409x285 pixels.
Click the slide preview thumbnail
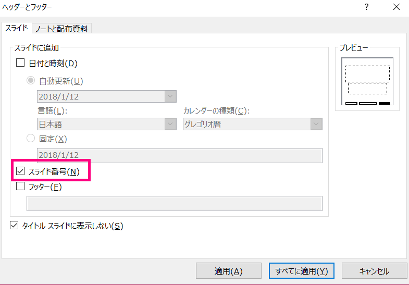[367, 81]
